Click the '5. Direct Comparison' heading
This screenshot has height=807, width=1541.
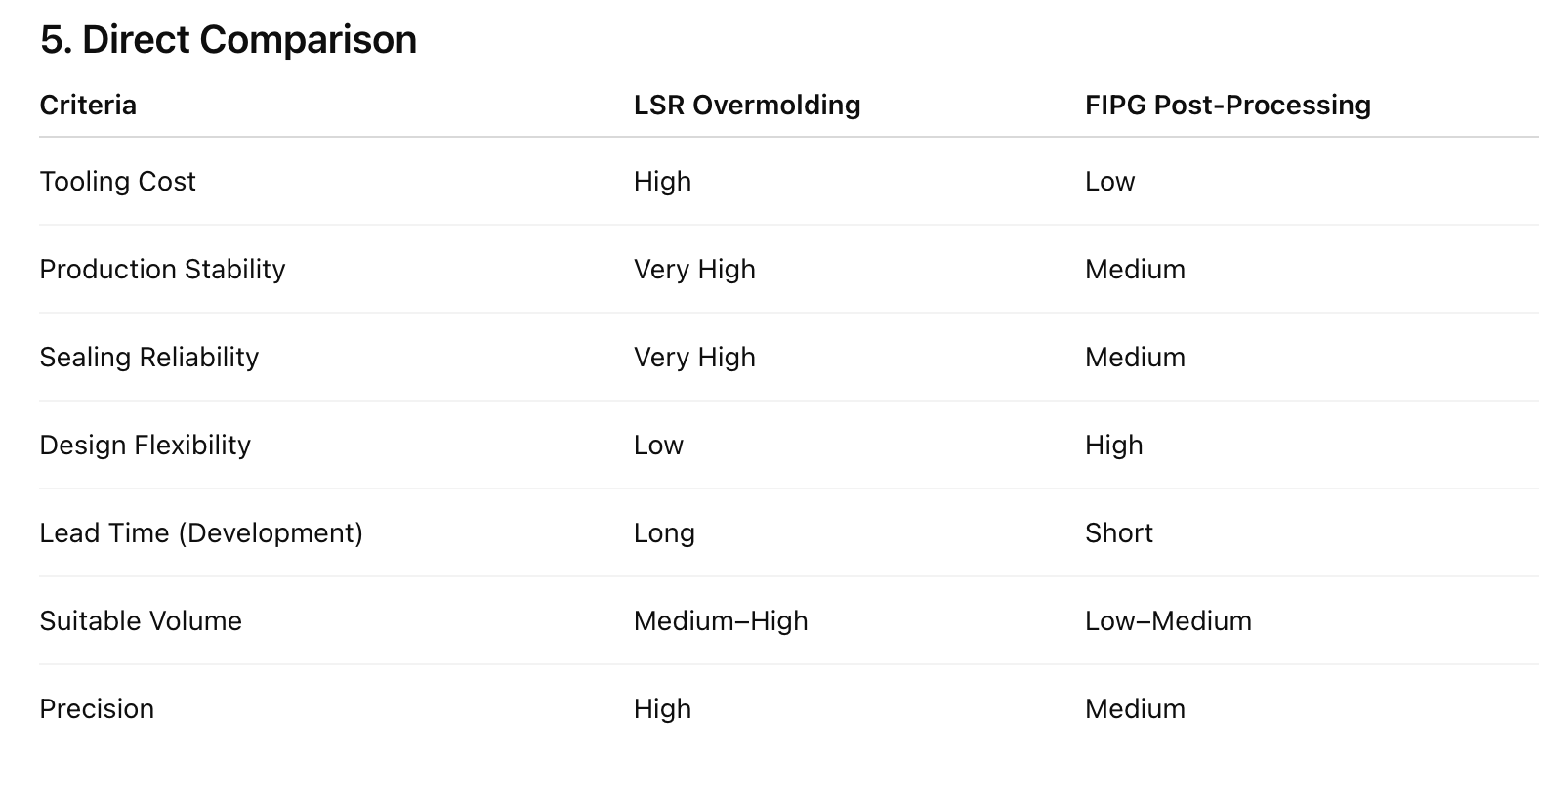228,40
